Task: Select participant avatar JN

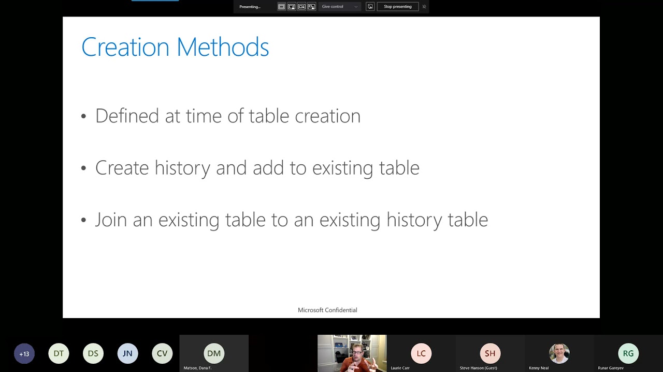Action: pos(127,353)
